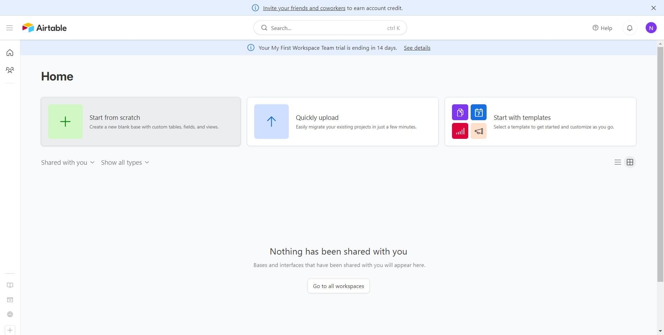This screenshot has width=664, height=335.
Task: Open the Quickly upload card
Action: tap(342, 122)
